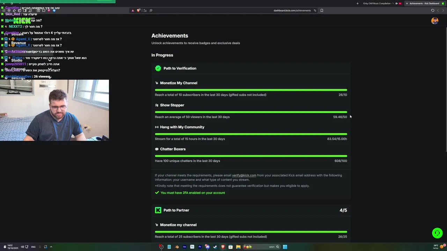447x251 pixels.
Task: Click the 59.46/50 average viewers value
Action: 340,117
